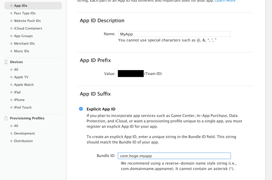Open Distribution provisioning profiles
Viewport: 272px width, 180px height.
coord(23,141)
